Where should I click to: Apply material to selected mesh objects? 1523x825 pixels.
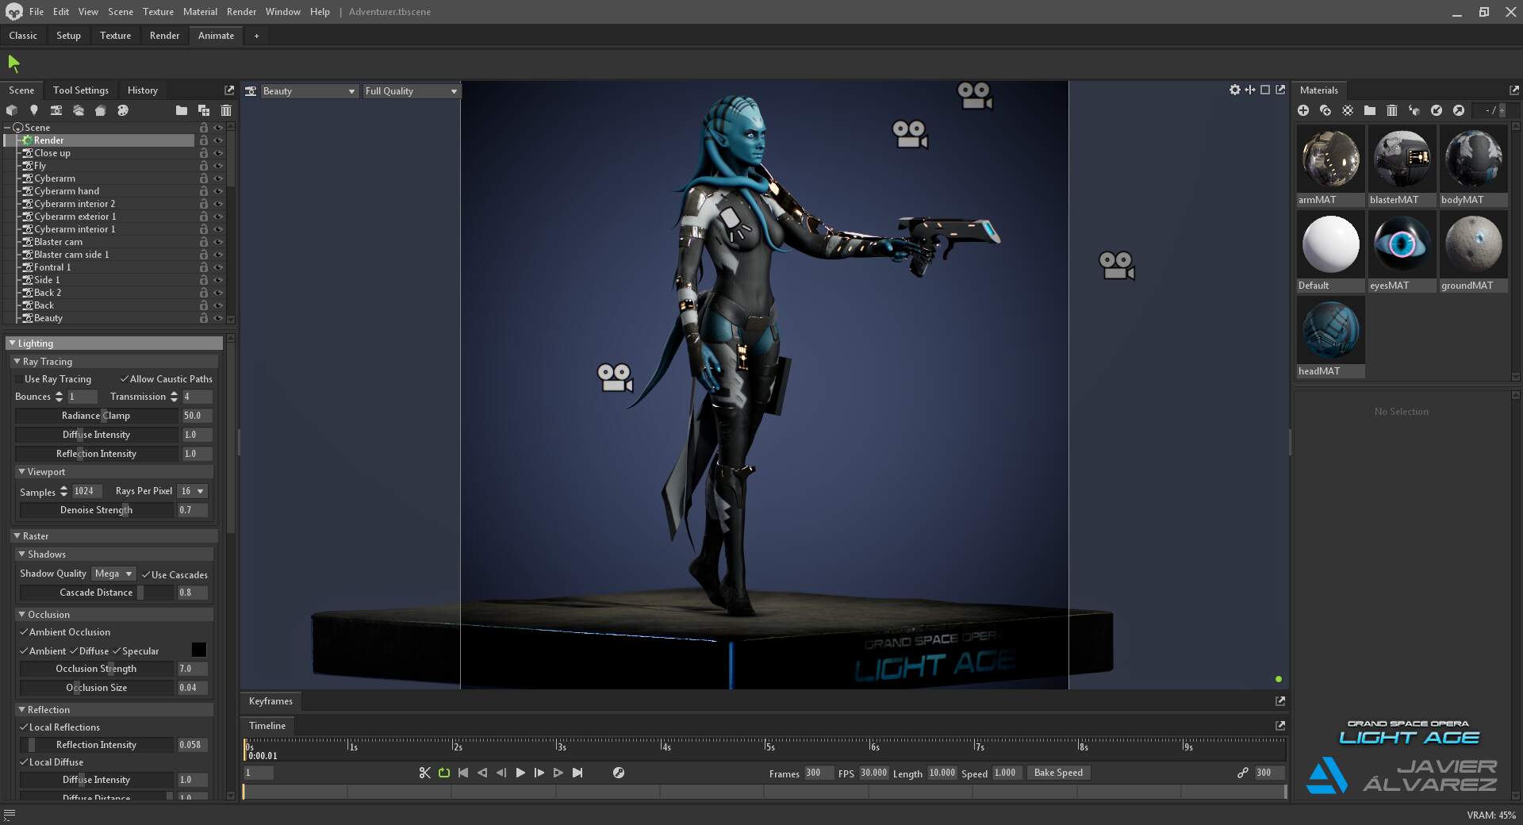click(x=1414, y=110)
